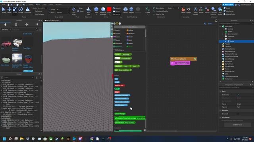Toggle the Disabled property checkbox

(238, 114)
